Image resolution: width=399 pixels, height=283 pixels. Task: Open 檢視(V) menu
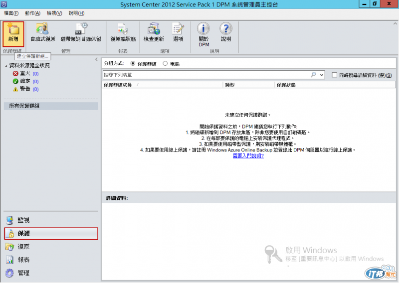[54, 13]
